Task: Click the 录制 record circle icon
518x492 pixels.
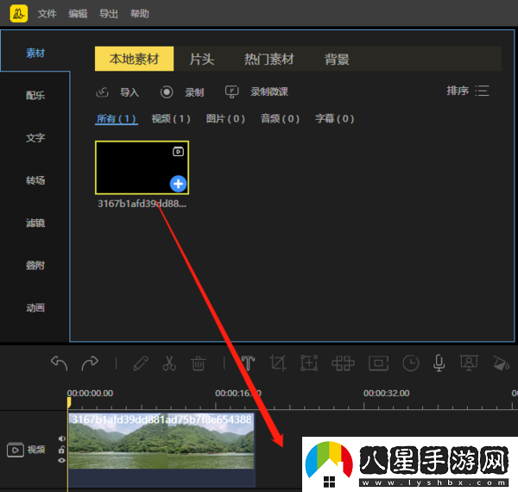Action: [167, 91]
